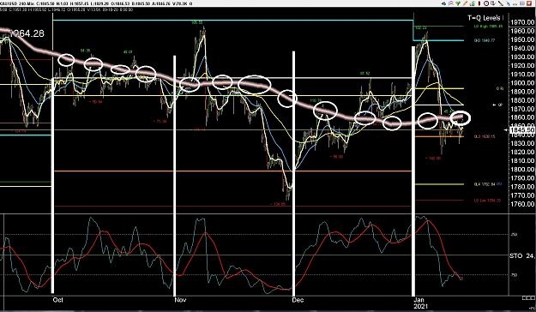This screenshot has width=536, height=312.
Task: Click the gray double-arrow icon in the toolbar
Action: pyautogui.click(x=522, y=3)
